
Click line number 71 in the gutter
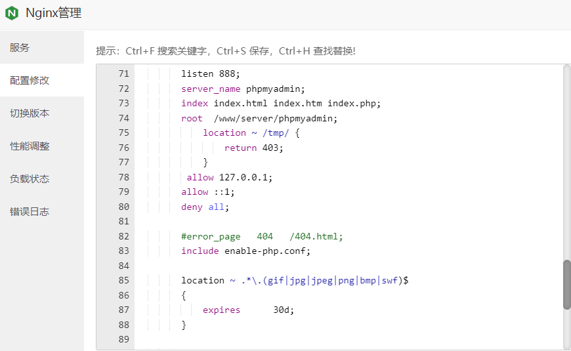point(124,74)
